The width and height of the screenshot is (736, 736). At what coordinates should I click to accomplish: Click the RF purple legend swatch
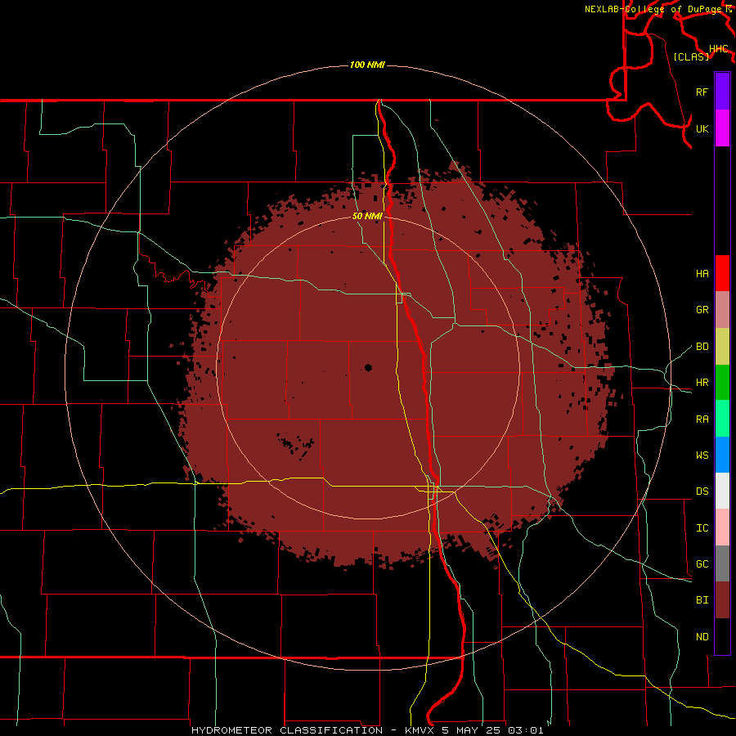(x=722, y=92)
